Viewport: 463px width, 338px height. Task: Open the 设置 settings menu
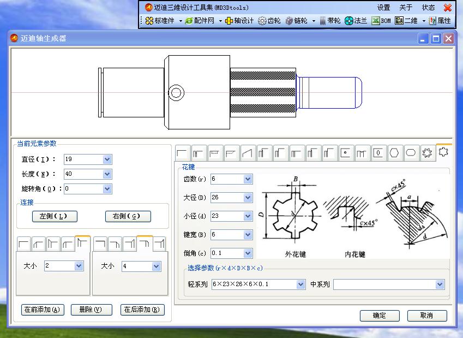(383, 8)
